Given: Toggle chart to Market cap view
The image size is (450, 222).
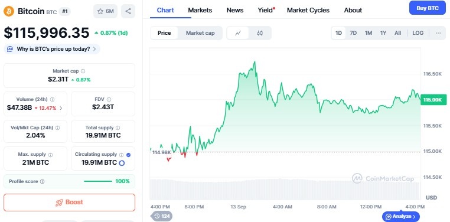Looking at the screenshot, I should pos(200,33).
